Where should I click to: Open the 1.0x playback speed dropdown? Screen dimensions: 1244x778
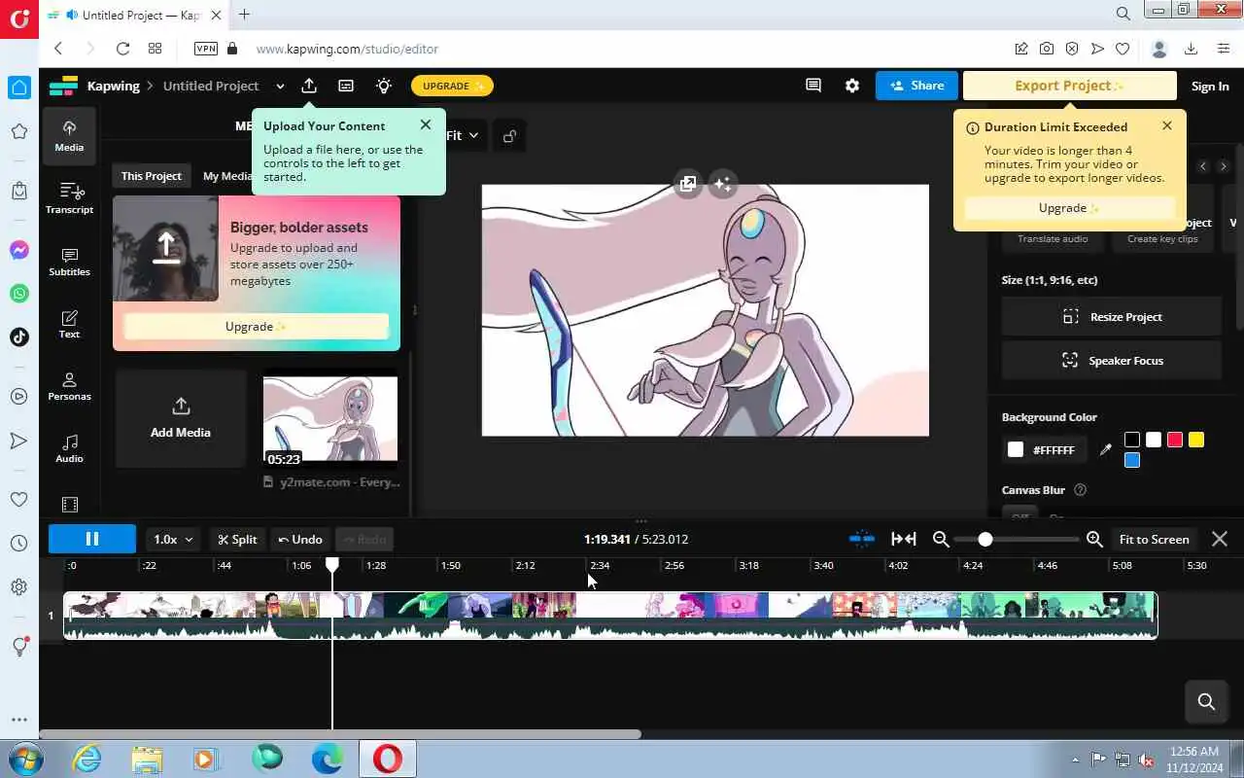(x=173, y=539)
